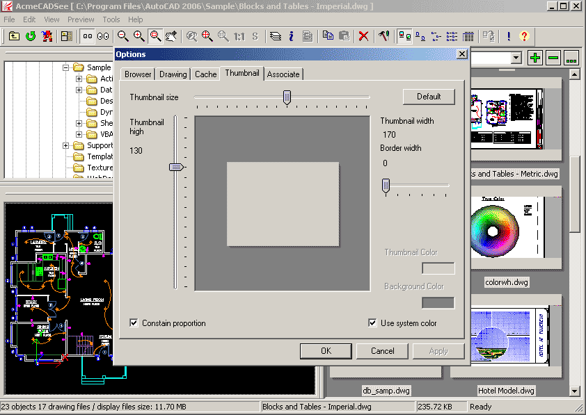Open the File menu
Screen dimensions: 586x415
coord(9,19)
